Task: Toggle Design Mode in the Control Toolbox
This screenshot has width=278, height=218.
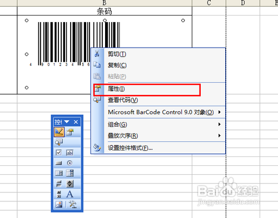Action: pos(59,132)
